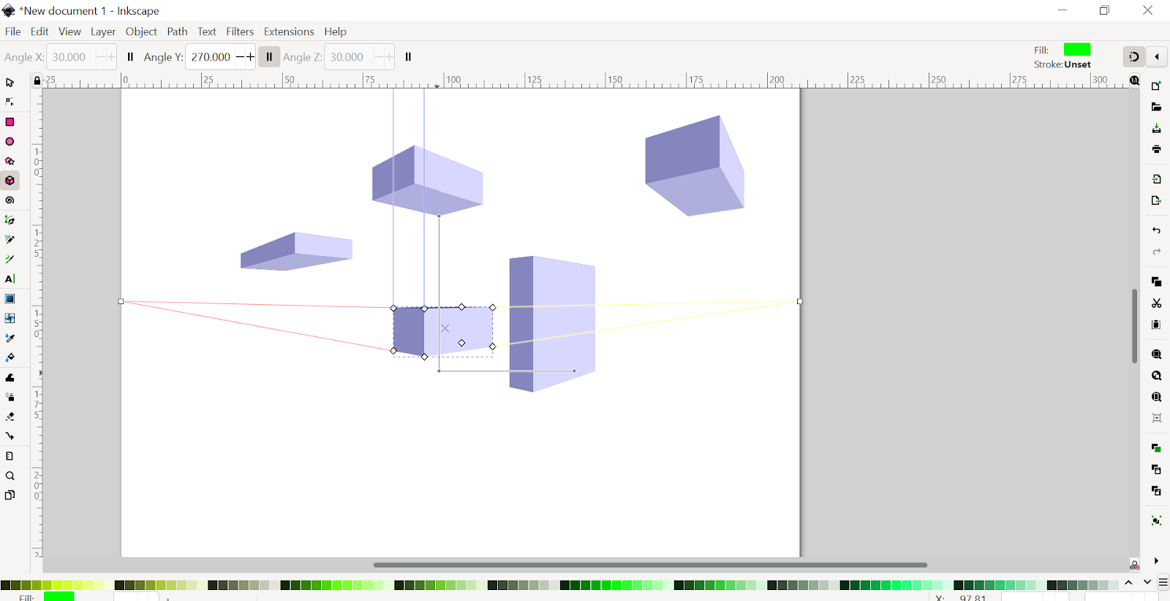
Task: Toggle the ruler guide lock icon
Action: (37, 80)
